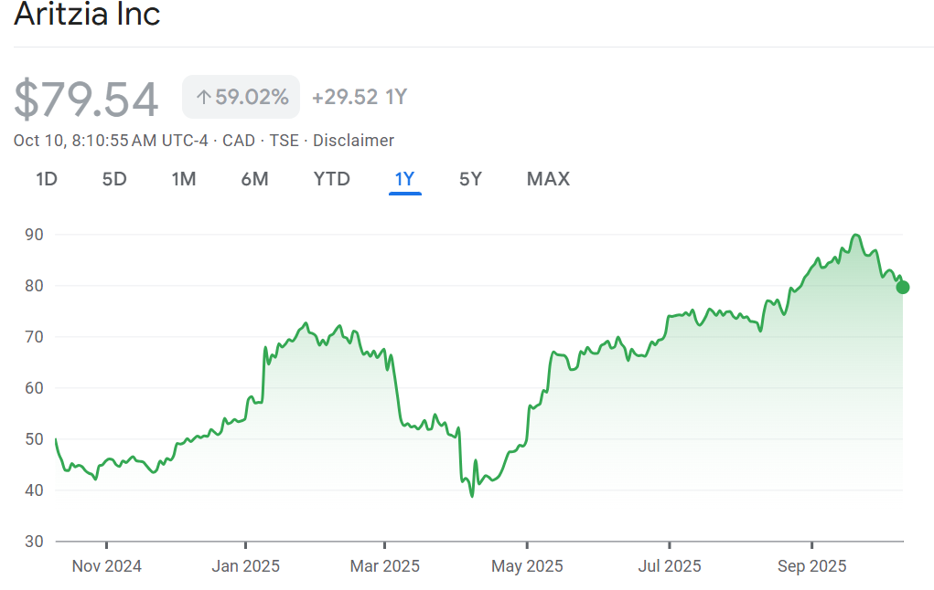Choose the 6M time period
The image size is (934, 590).
click(254, 179)
